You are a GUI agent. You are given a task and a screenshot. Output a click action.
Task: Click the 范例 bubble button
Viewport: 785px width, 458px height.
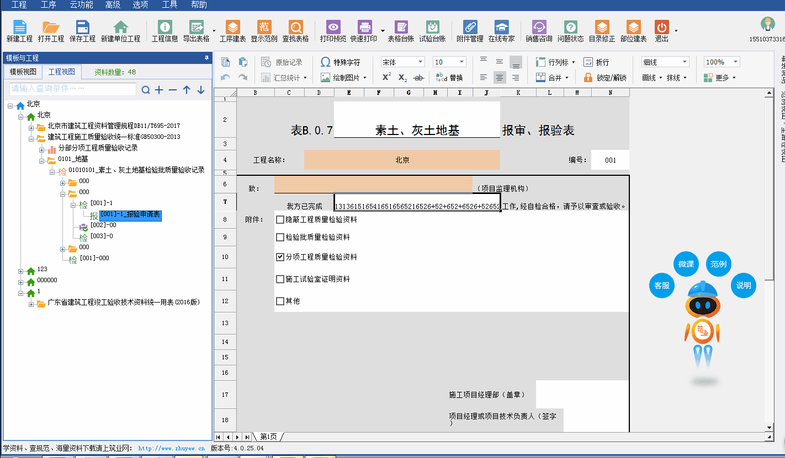click(718, 264)
